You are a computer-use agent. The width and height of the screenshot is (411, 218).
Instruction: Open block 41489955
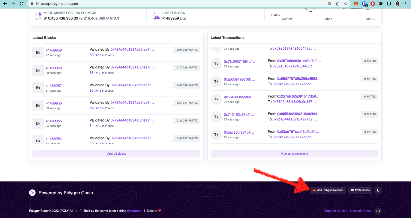coord(54,121)
